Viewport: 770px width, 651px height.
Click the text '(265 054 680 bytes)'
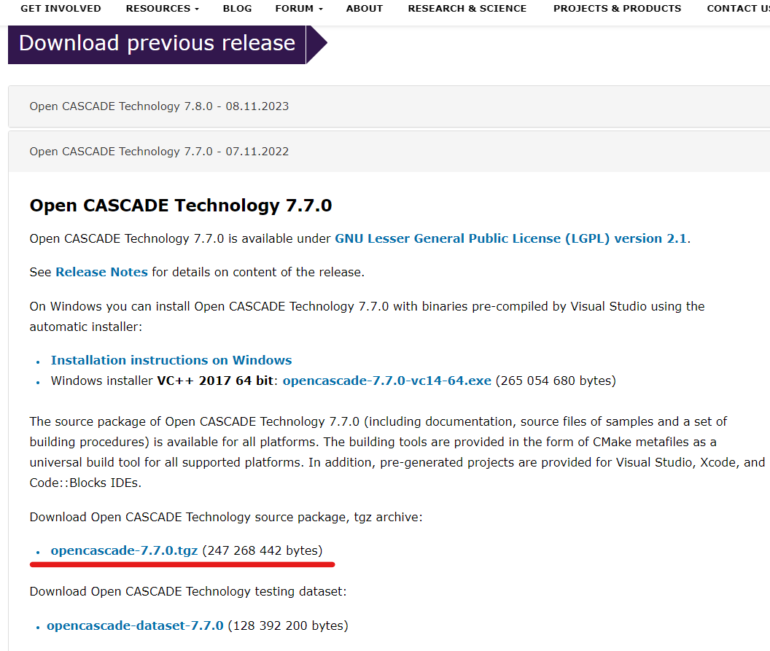[556, 381]
